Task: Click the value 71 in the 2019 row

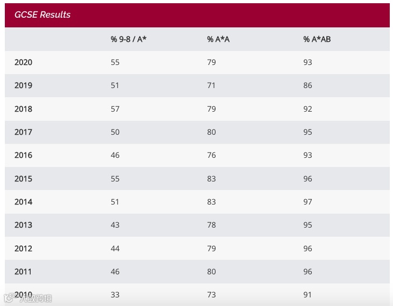Action: 211,85
